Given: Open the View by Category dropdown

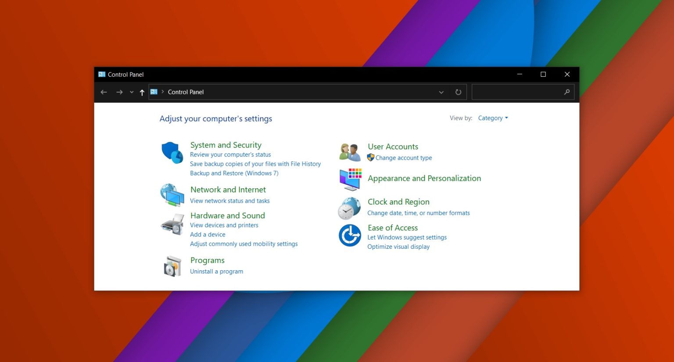Looking at the screenshot, I should [x=493, y=118].
